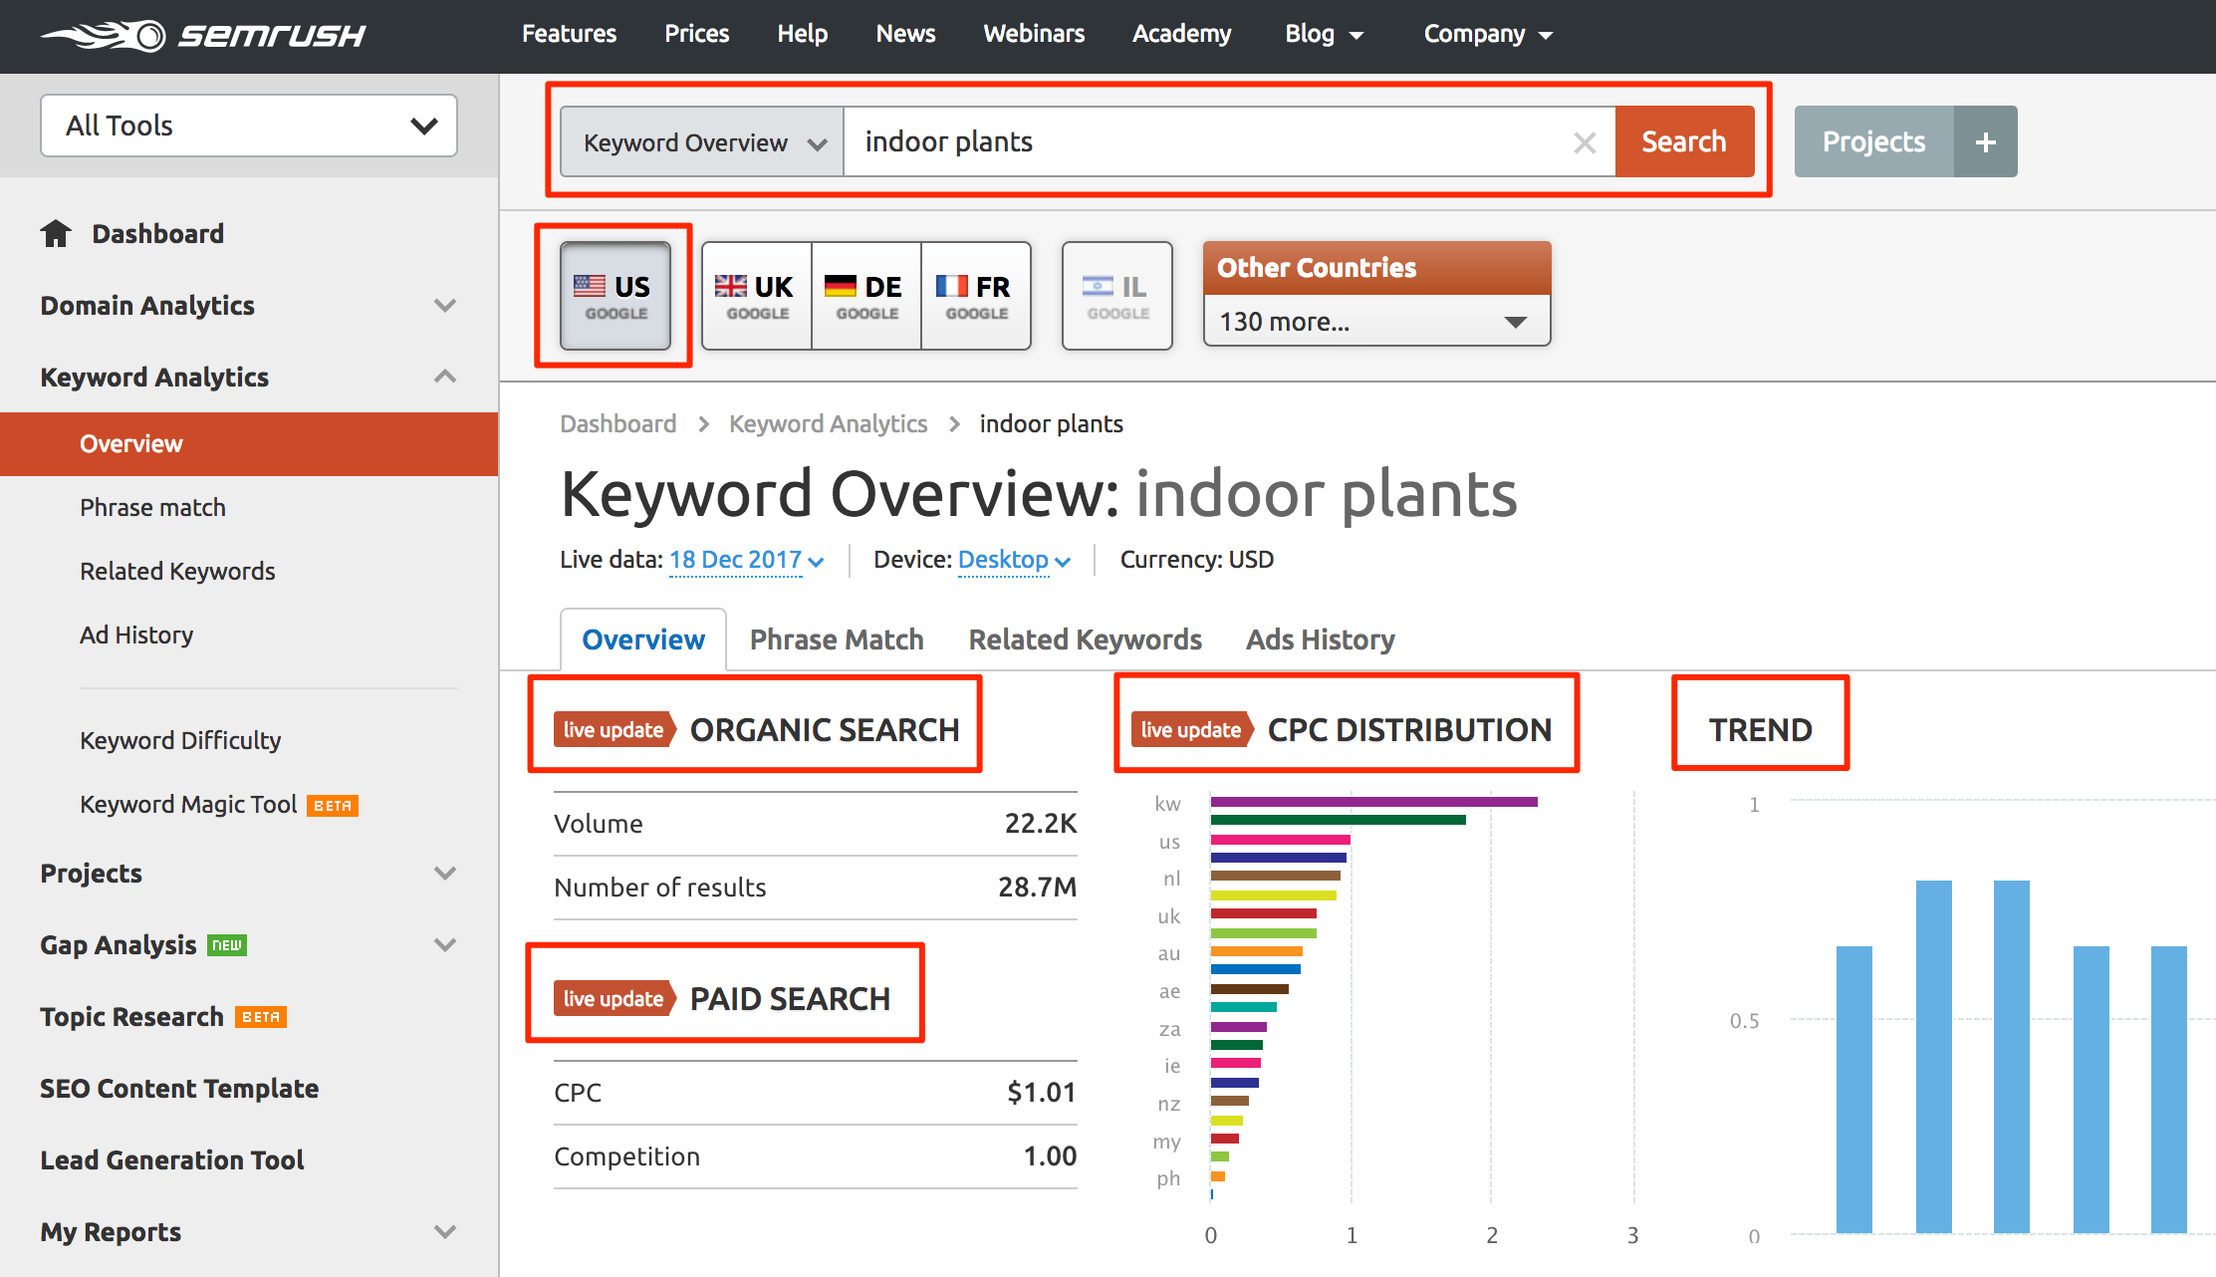Image resolution: width=2216 pixels, height=1277 pixels.
Task: Open Keyword Difficulty in the sidebar
Action: point(180,741)
